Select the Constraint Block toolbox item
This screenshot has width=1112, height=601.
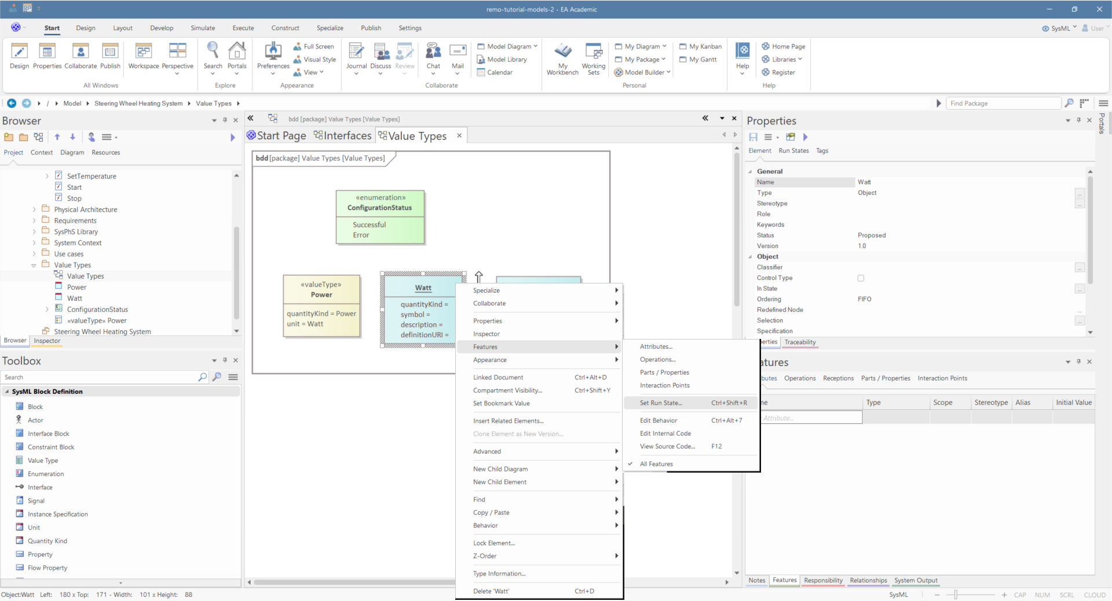tap(51, 447)
